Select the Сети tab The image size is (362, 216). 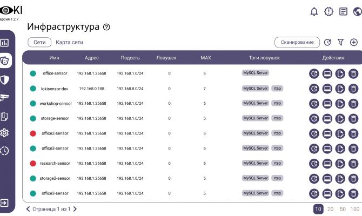39,42
